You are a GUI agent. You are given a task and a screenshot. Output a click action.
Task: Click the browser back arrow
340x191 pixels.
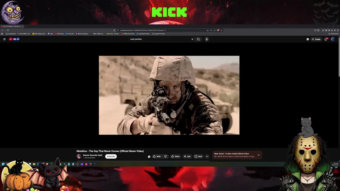[2, 30]
